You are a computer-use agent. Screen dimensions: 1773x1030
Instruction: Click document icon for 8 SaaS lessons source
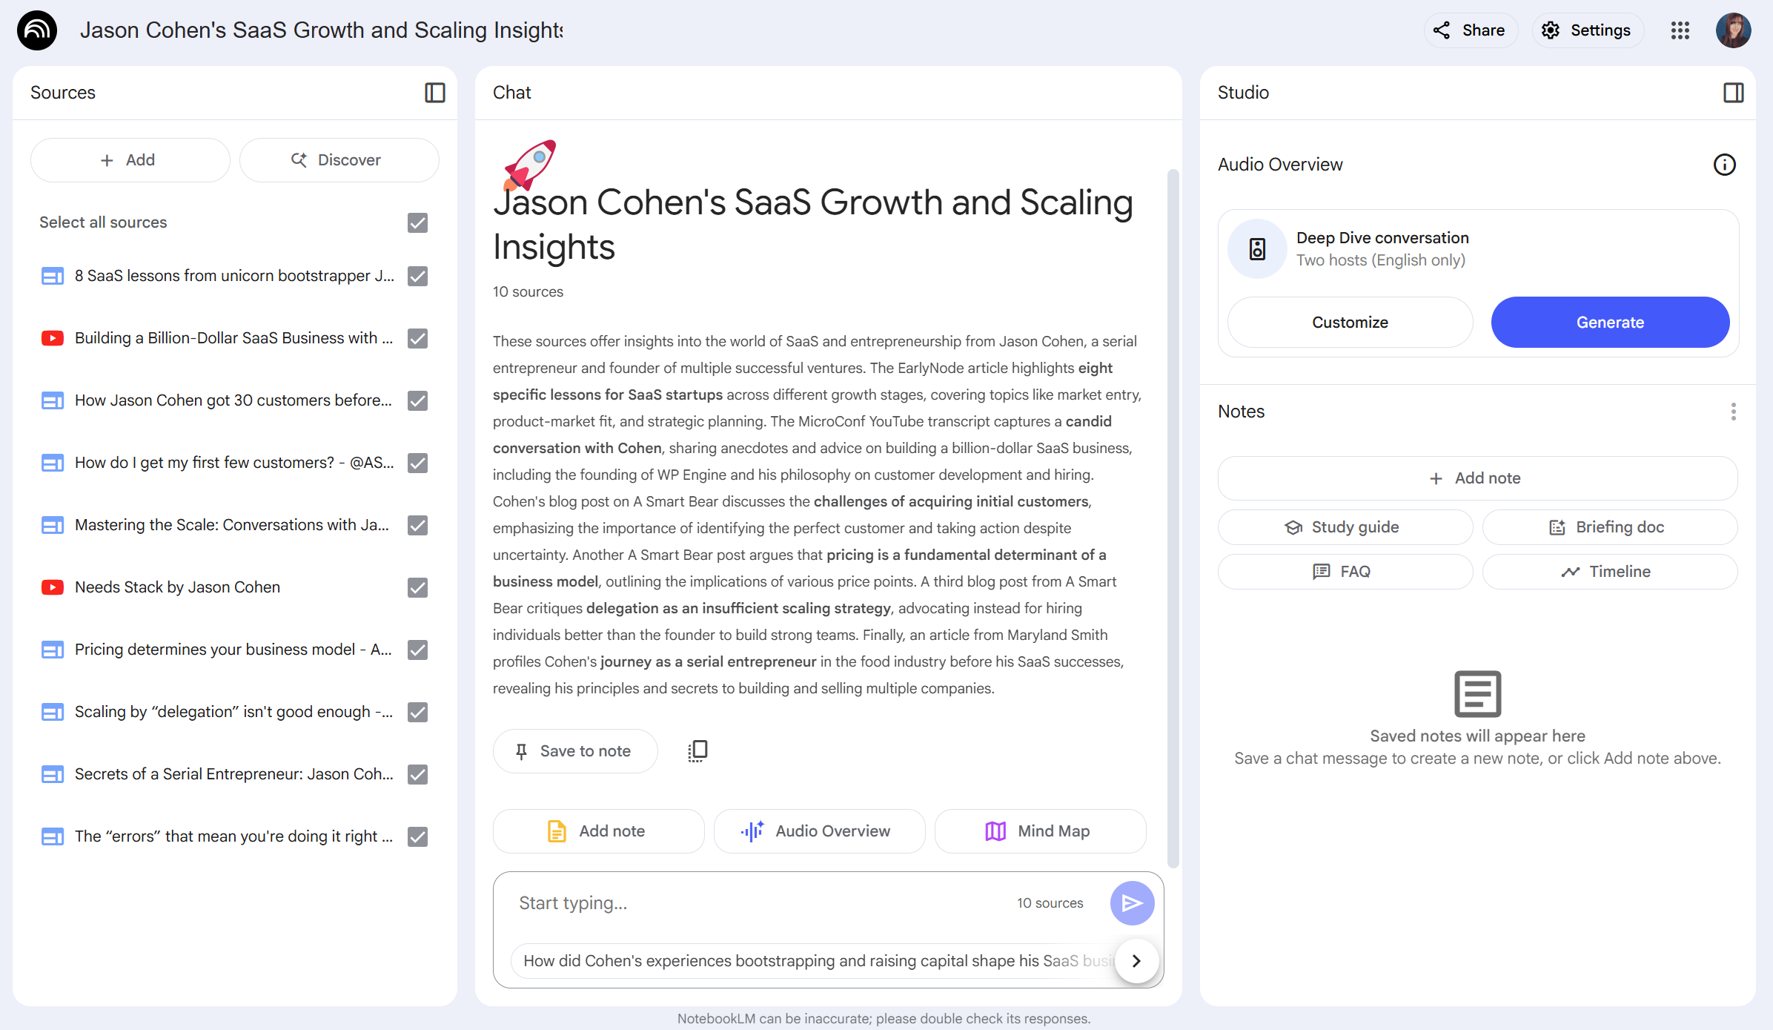point(52,276)
